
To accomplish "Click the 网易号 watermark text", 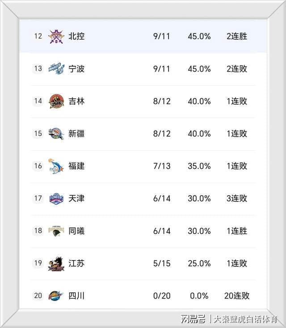I will tap(193, 319).
